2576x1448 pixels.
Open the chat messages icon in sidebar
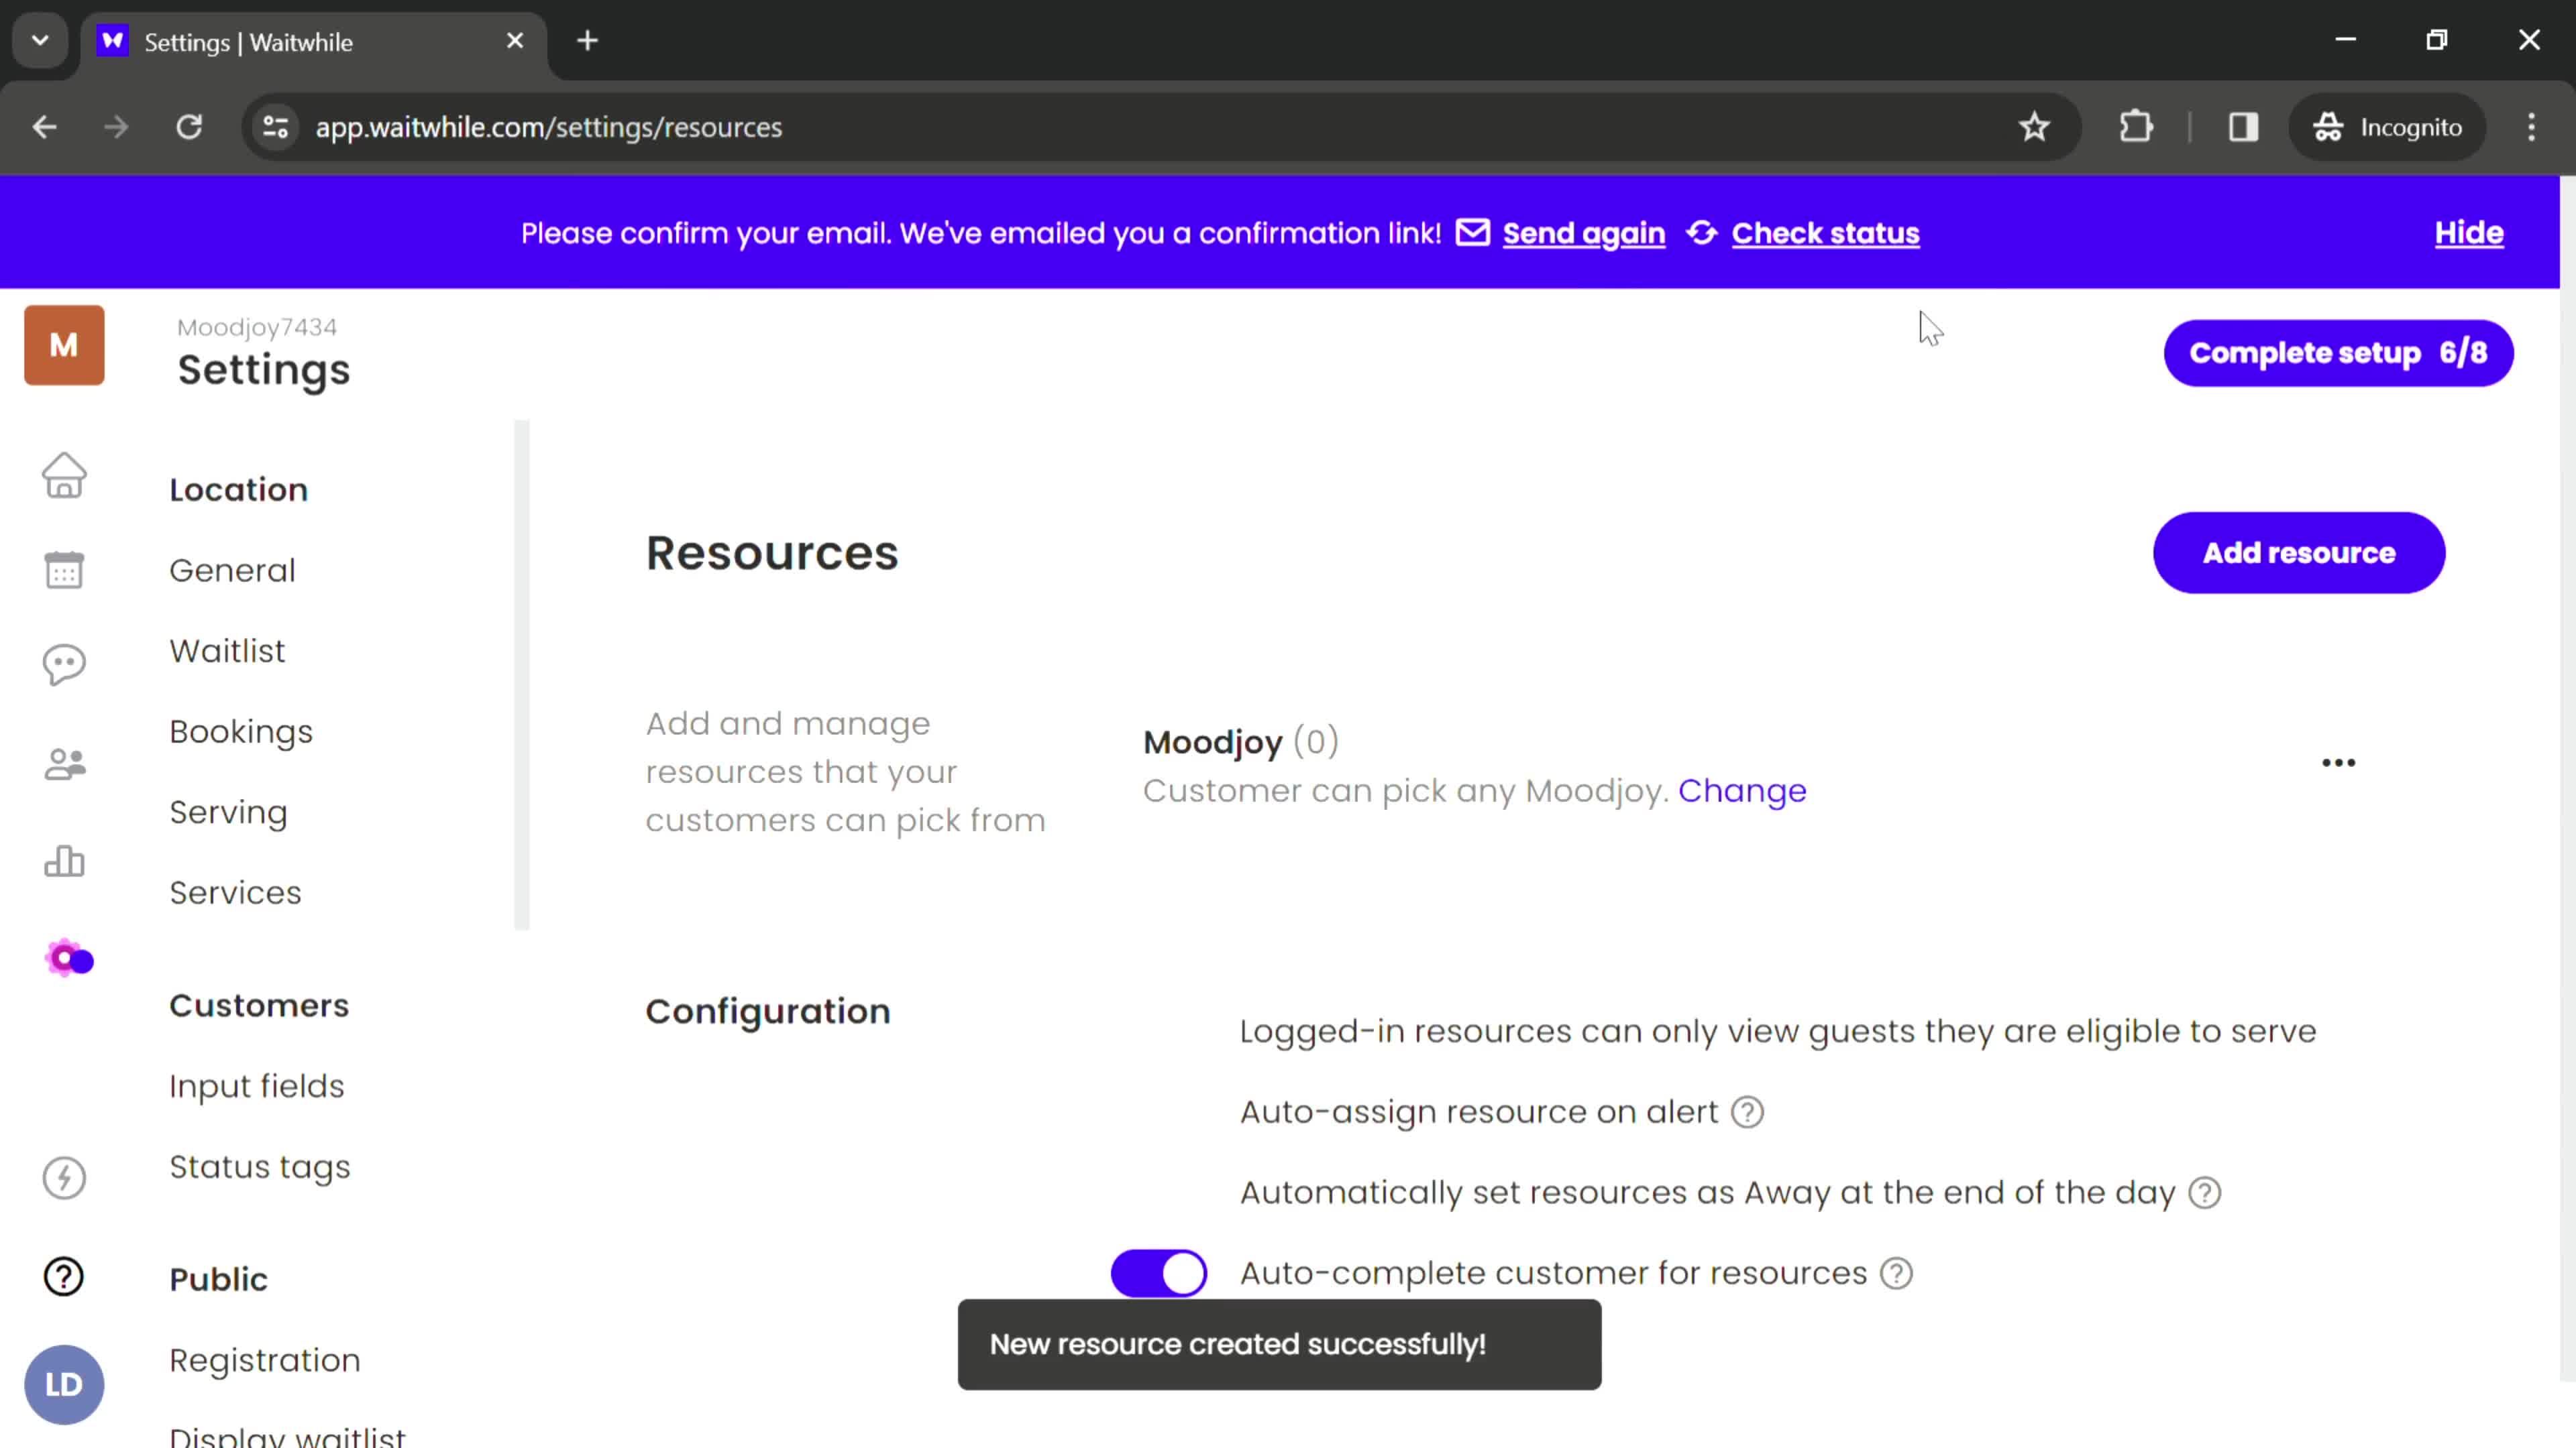tap(64, 664)
